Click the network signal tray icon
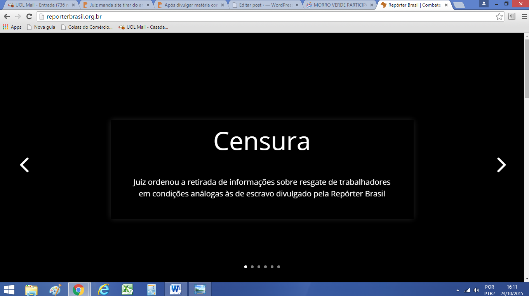529x296 pixels. [467, 290]
